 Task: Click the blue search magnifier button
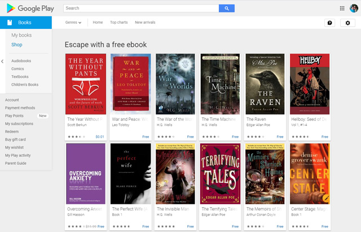pos(227,8)
